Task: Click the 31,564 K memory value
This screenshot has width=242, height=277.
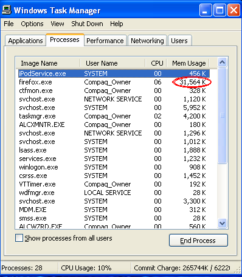Action: 193,82
